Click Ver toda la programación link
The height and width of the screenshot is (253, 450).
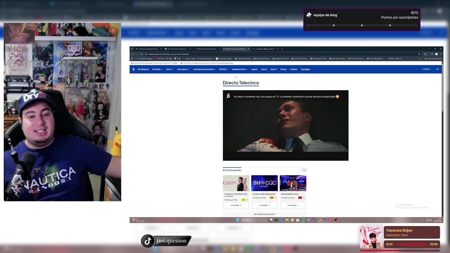coord(264,214)
